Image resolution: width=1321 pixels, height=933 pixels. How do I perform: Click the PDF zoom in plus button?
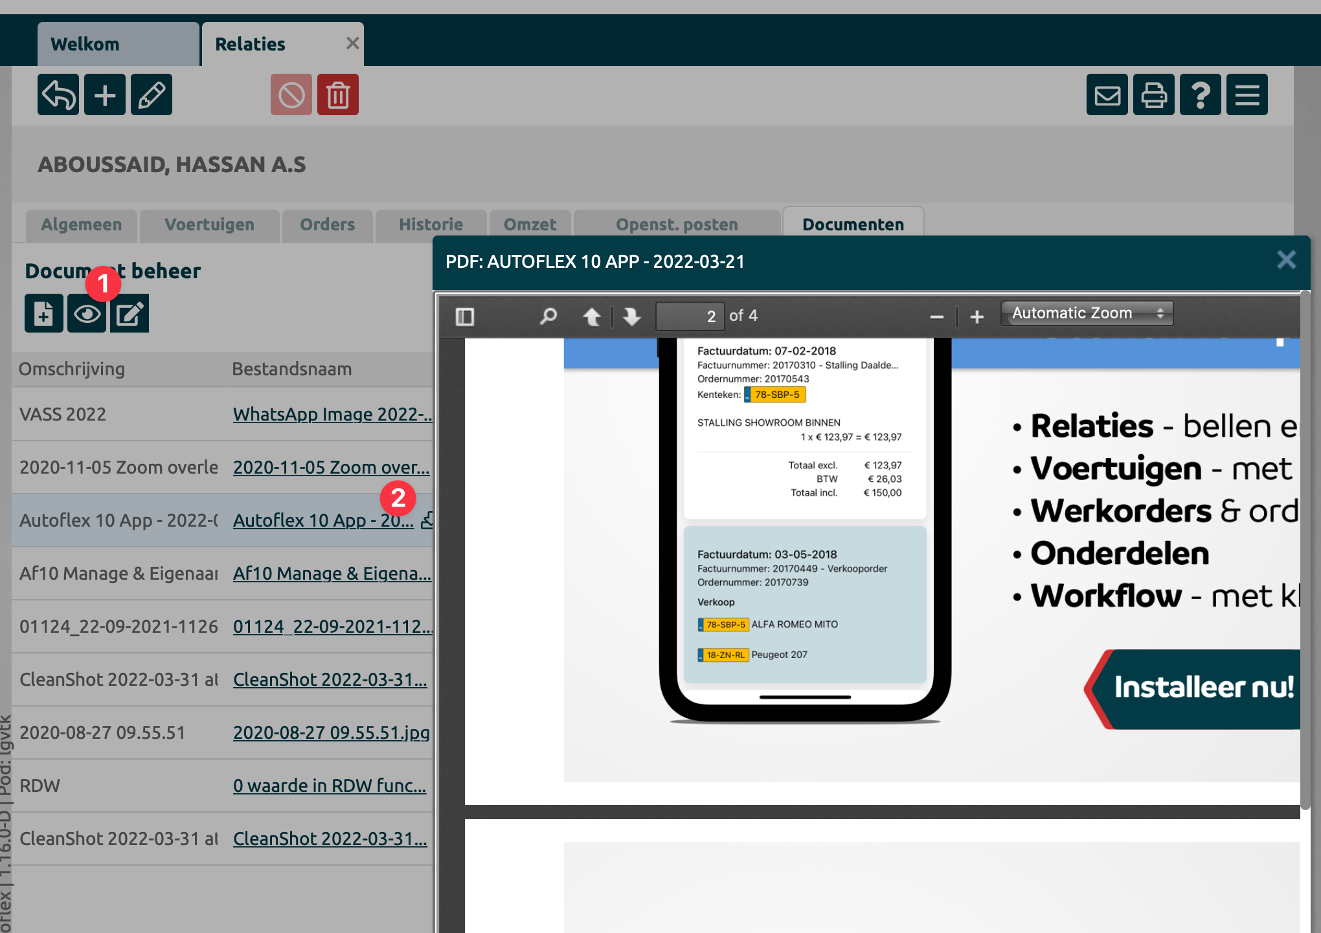coord(977,316)
